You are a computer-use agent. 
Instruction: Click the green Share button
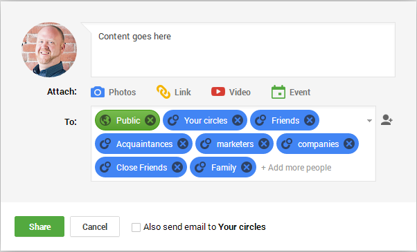(x=39, y=226)
